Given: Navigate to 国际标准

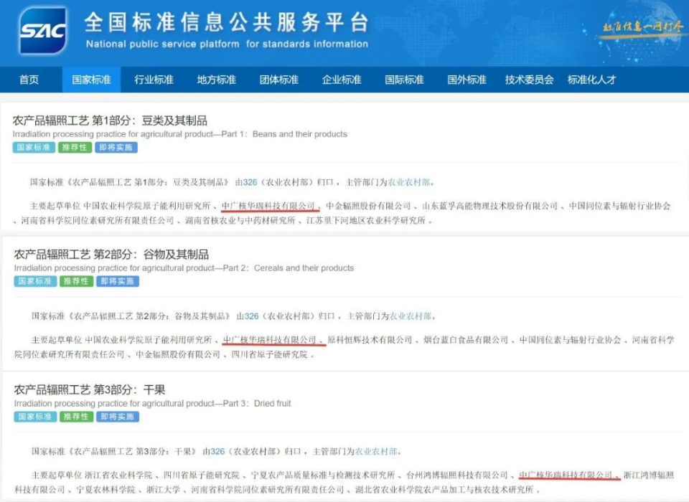Looking at the screenshot, I should tap(404, 80).
